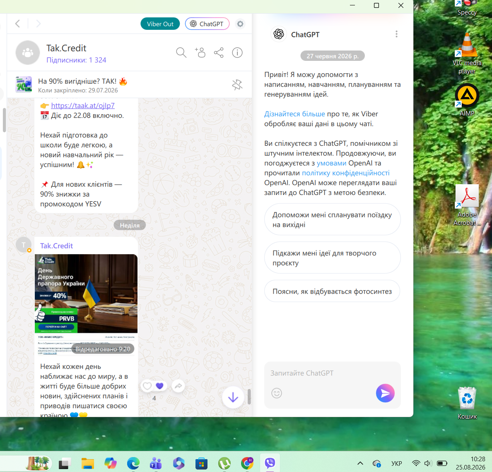This screenshot has height=472, width=492.
Task: Open File Explorer in the taskbar
Action: click(x=87, y=463)
